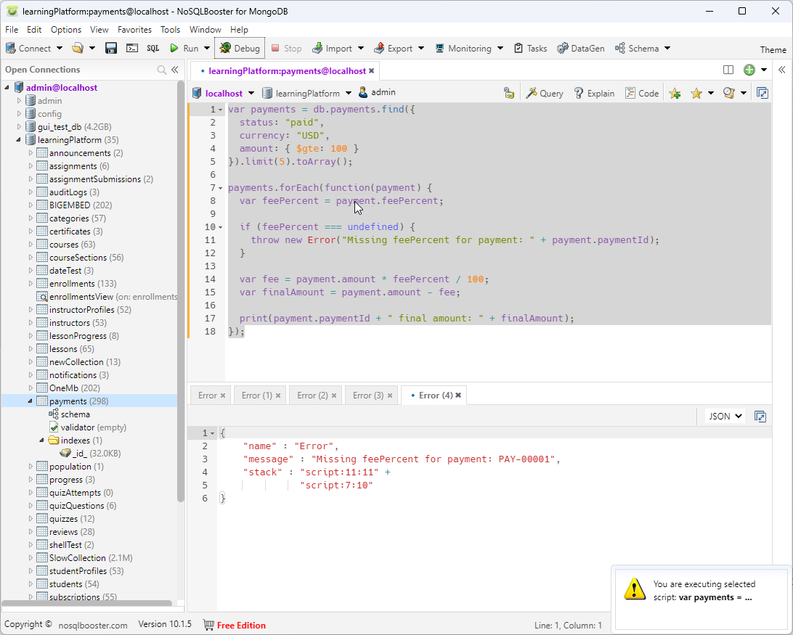Click the connections tree vertical scrollbar
This screenshot has height=635, width=793.
click(181, 292)
